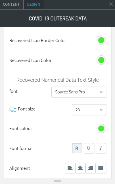115x184 pixels.
Task: Click the Recovered Numerical Data Text Style heading
Action: click(x=57, y=80)
